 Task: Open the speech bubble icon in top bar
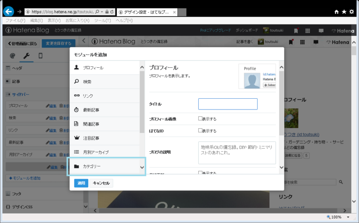coord(321,31)
